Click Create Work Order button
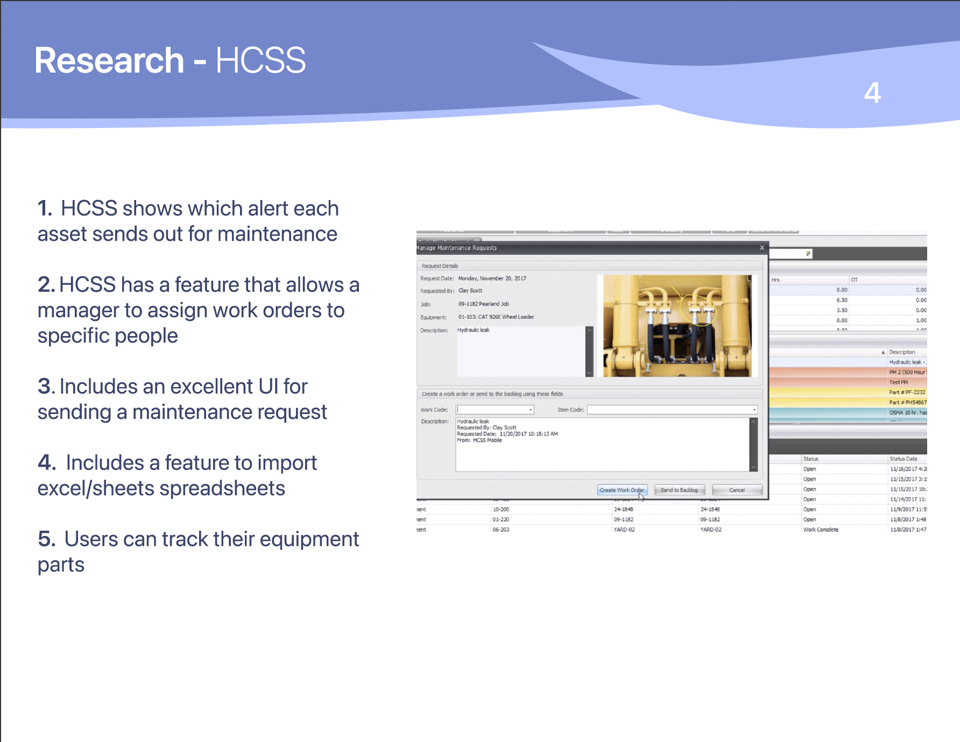 [622, 490]
